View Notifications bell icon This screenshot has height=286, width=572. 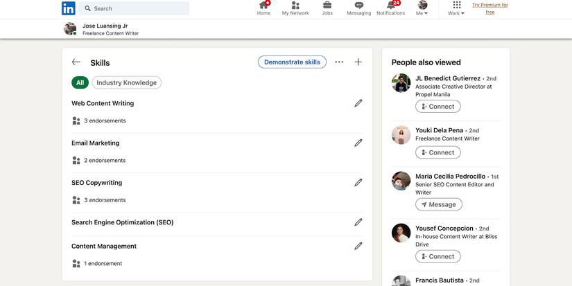(x=392, y=5)
